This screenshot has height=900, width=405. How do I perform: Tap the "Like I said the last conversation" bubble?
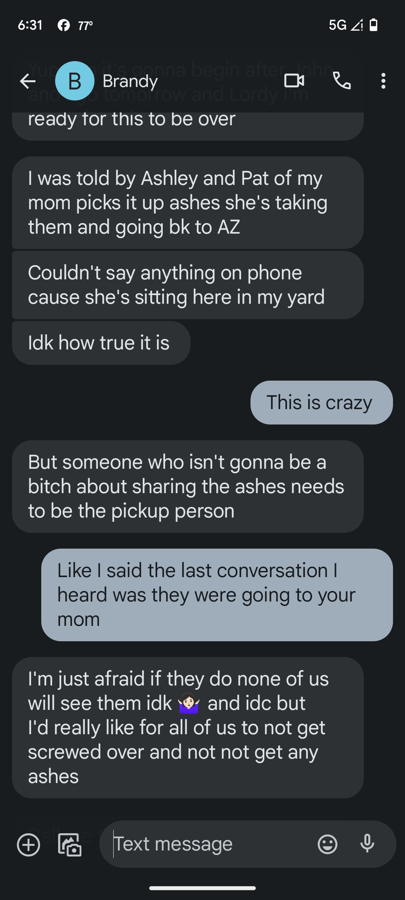coord(217,595)
